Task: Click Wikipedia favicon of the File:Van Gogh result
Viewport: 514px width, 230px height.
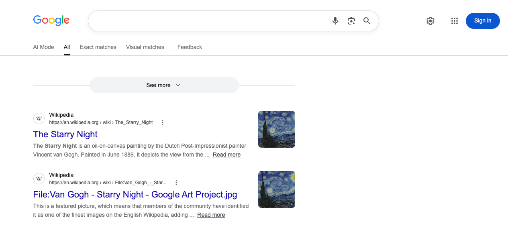Action: pyautogui.click(x=39, y=179)
